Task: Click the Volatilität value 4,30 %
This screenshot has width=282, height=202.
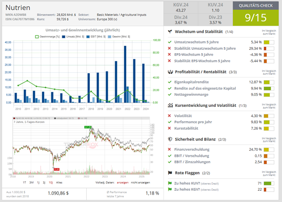Action: pyautogui.click(x=256, y=116)
